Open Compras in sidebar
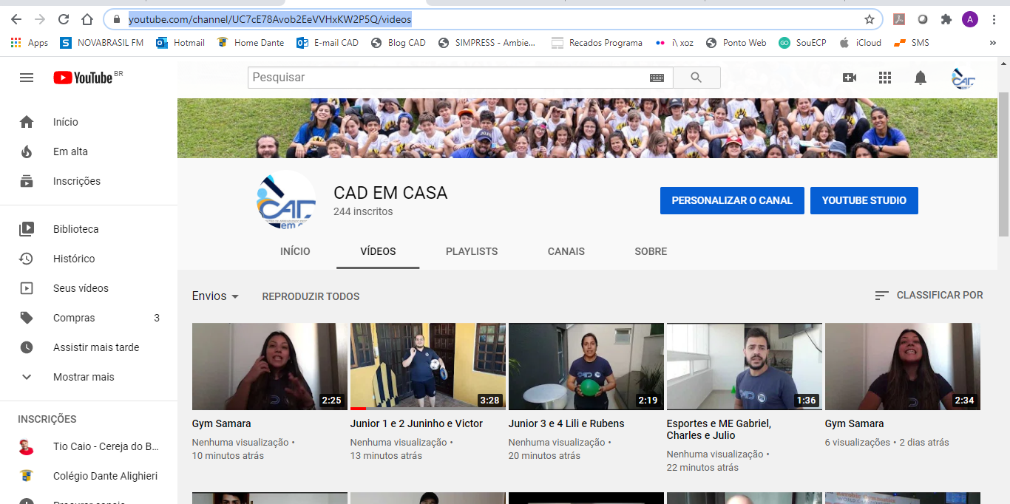The image size is (1010, 504). 89,318
